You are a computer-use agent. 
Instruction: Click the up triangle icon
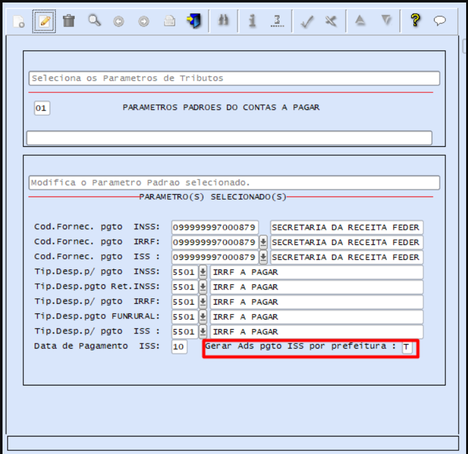pyautogui.click(x=360, y=20)
